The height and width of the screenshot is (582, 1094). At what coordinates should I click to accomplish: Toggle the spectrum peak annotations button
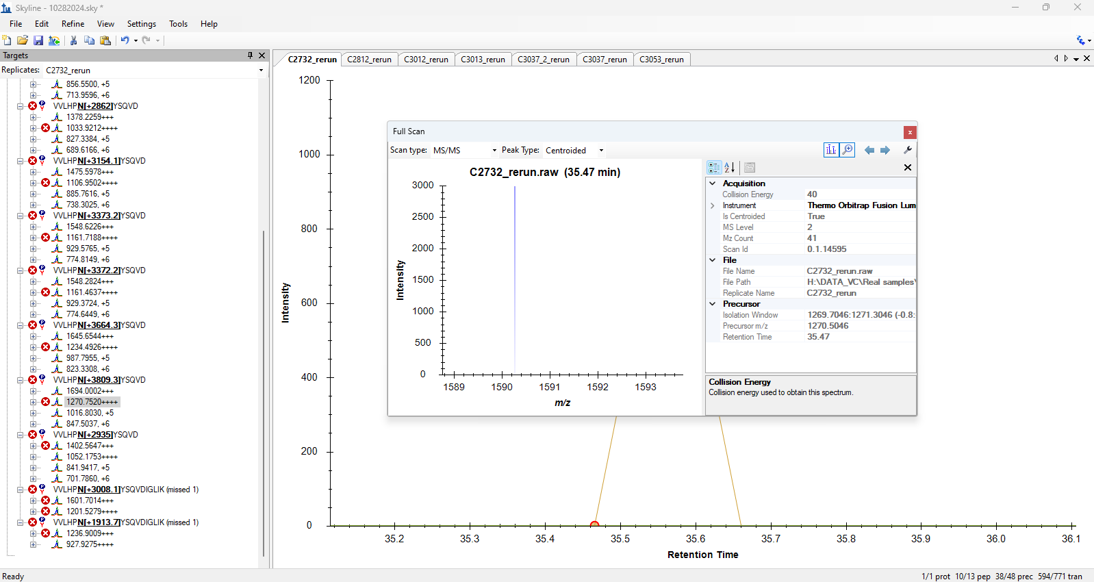click(830, 150)
